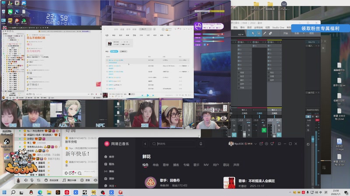Mute the main output channel

[x=308, y=125]
